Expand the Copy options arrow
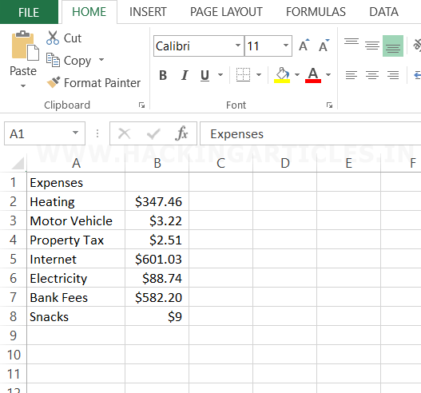The width and height of the screenshot is (421, 393). (x=101, y=60)
